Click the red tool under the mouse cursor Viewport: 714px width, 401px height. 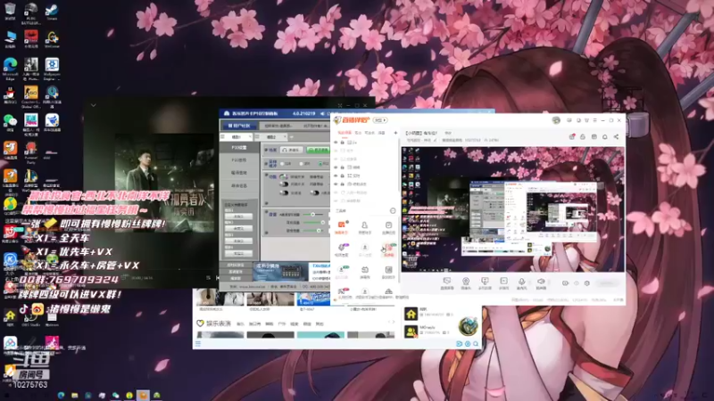pyautogui.click(x=388, y=249)
